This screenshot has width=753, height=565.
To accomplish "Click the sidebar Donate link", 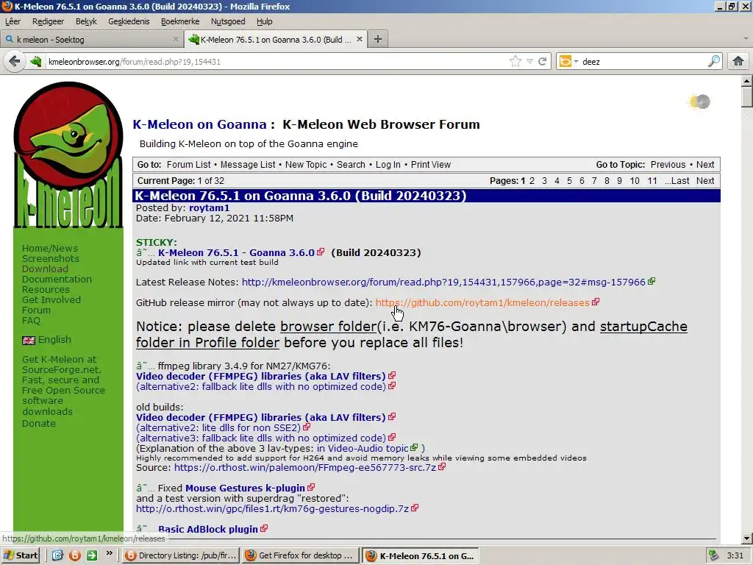I will click(x=39, y=423).
